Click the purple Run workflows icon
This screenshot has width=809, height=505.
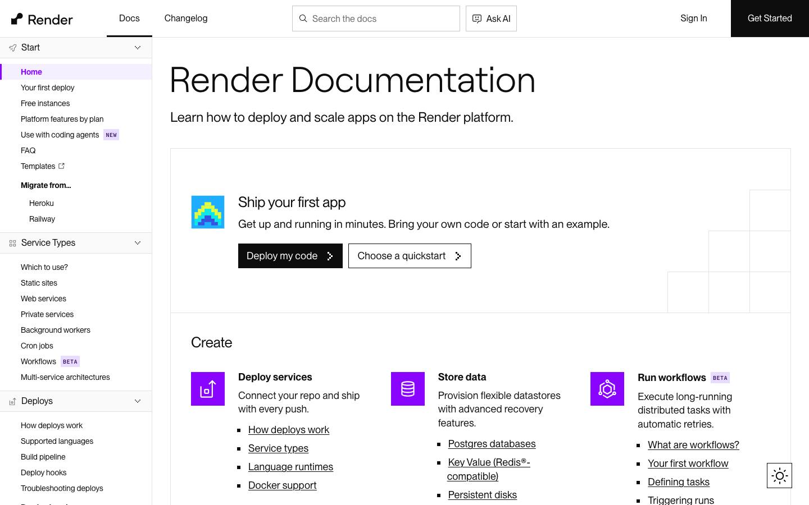[x=607, y=389]
